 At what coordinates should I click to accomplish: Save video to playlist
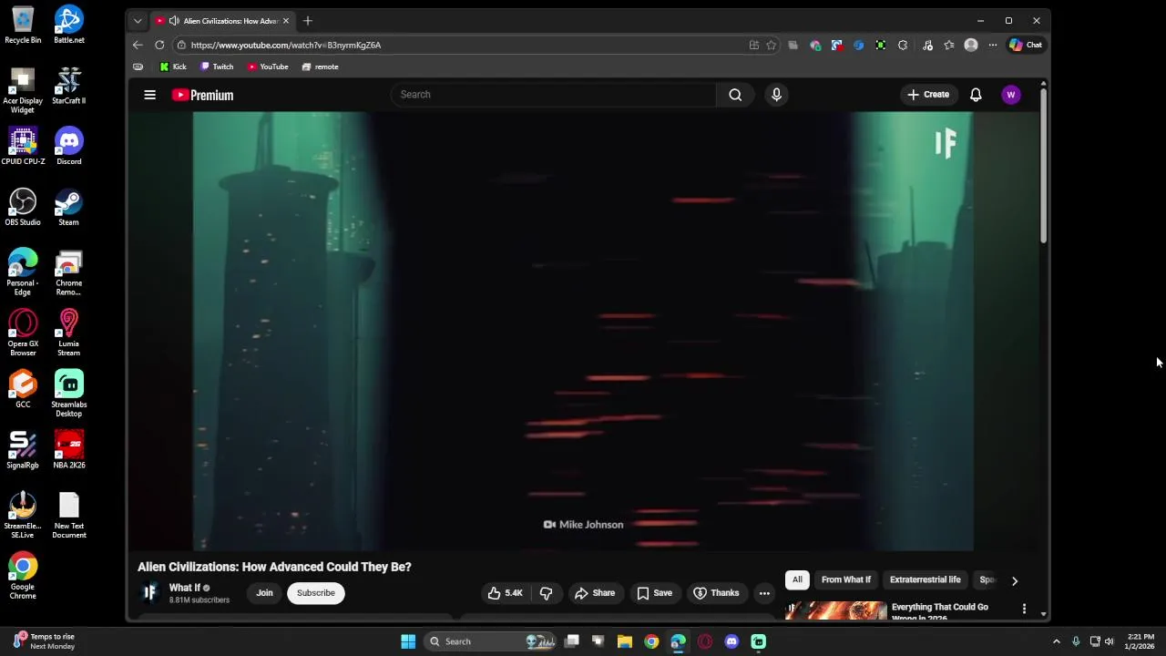(655, 593)
